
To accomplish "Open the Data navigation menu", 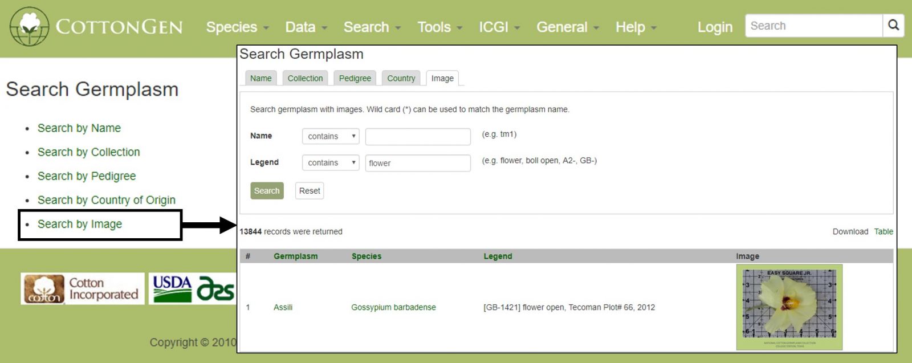I will click(306, 27).
